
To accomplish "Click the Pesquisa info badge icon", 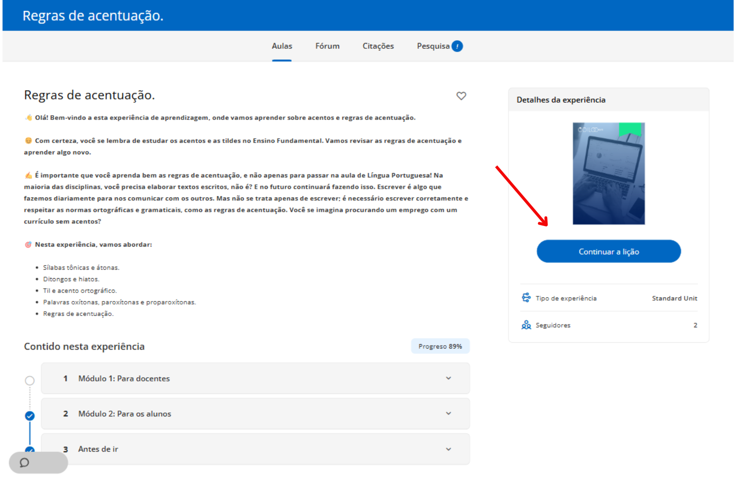I will [x=457, y=46].
